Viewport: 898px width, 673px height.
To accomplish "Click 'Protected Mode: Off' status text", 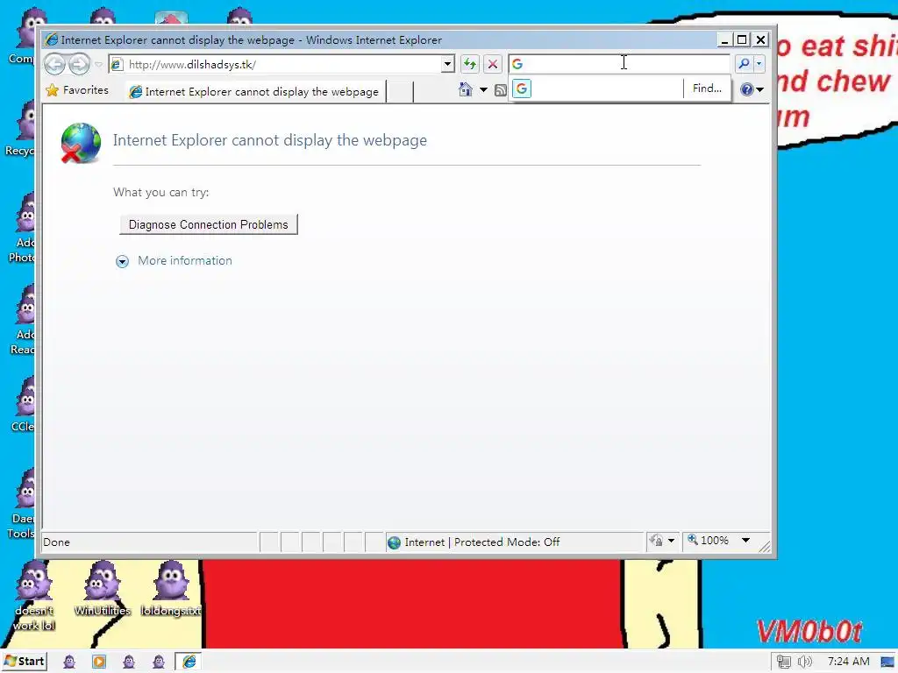I will coord(507,542).
